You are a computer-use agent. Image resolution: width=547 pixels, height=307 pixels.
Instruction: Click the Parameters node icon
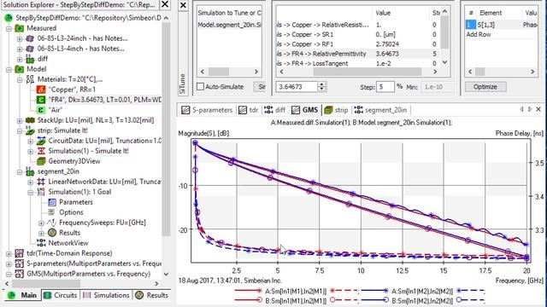[52, 202]
